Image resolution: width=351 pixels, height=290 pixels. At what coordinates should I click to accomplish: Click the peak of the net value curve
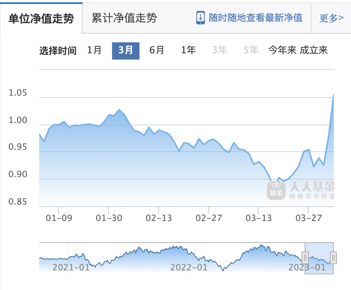click(x=334, y=94)
